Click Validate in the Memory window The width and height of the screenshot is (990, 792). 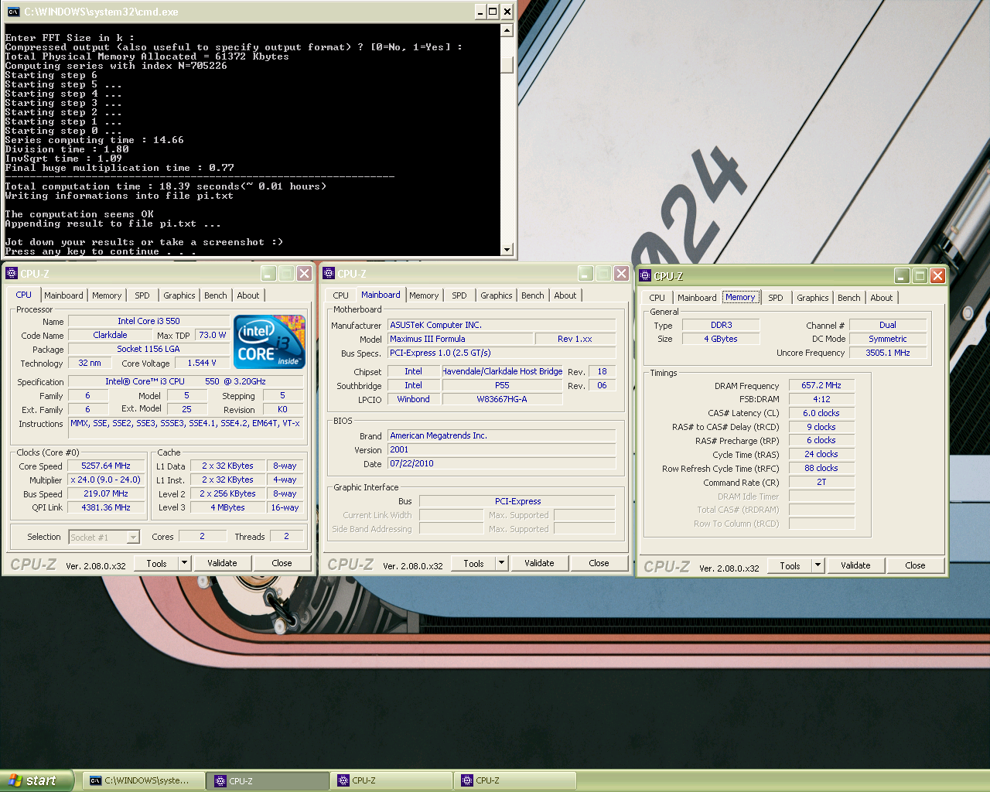pyautogui.click(x=855, y=565)
